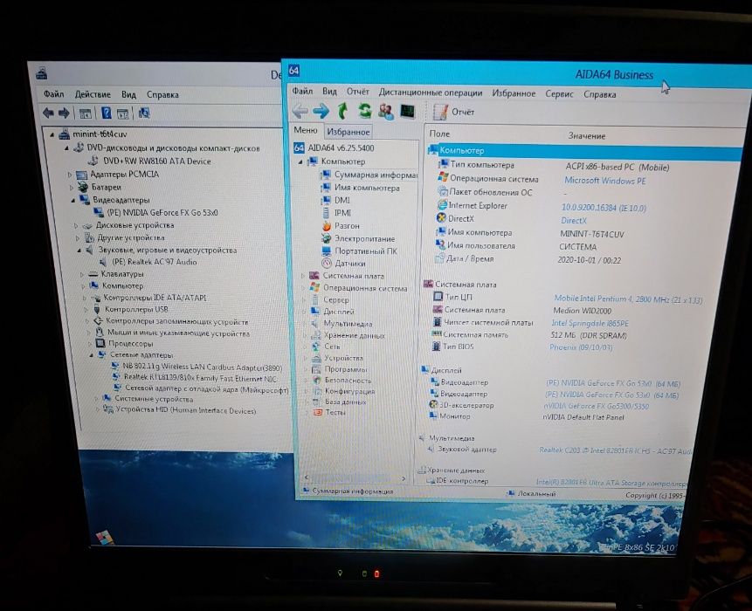Open the Файл menu in AIDA64

[x=302, y=91]
